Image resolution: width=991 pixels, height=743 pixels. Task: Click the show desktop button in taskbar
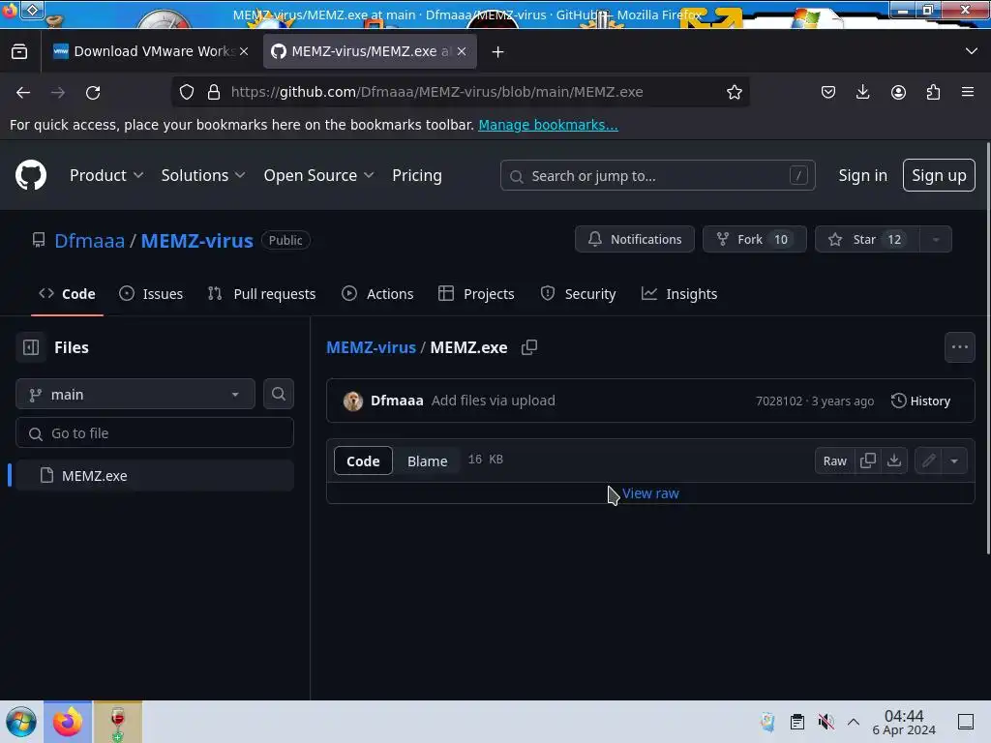pyautogui.click(x=966, y=722)
